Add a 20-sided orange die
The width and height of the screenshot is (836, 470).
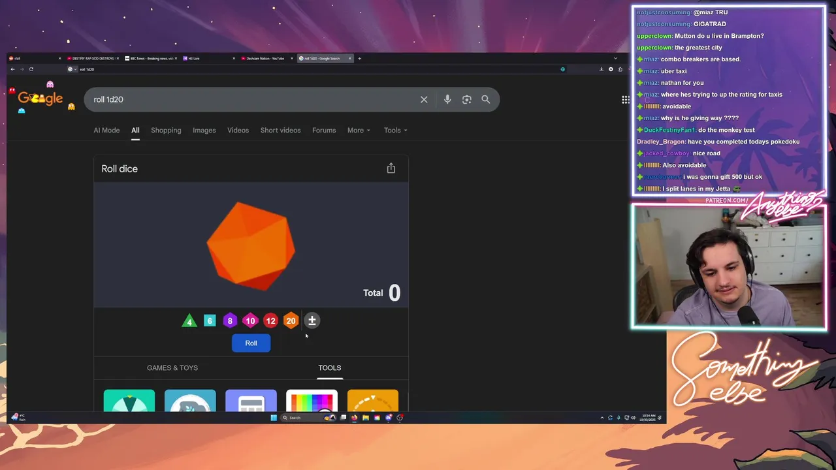click(x=291, y=321)
